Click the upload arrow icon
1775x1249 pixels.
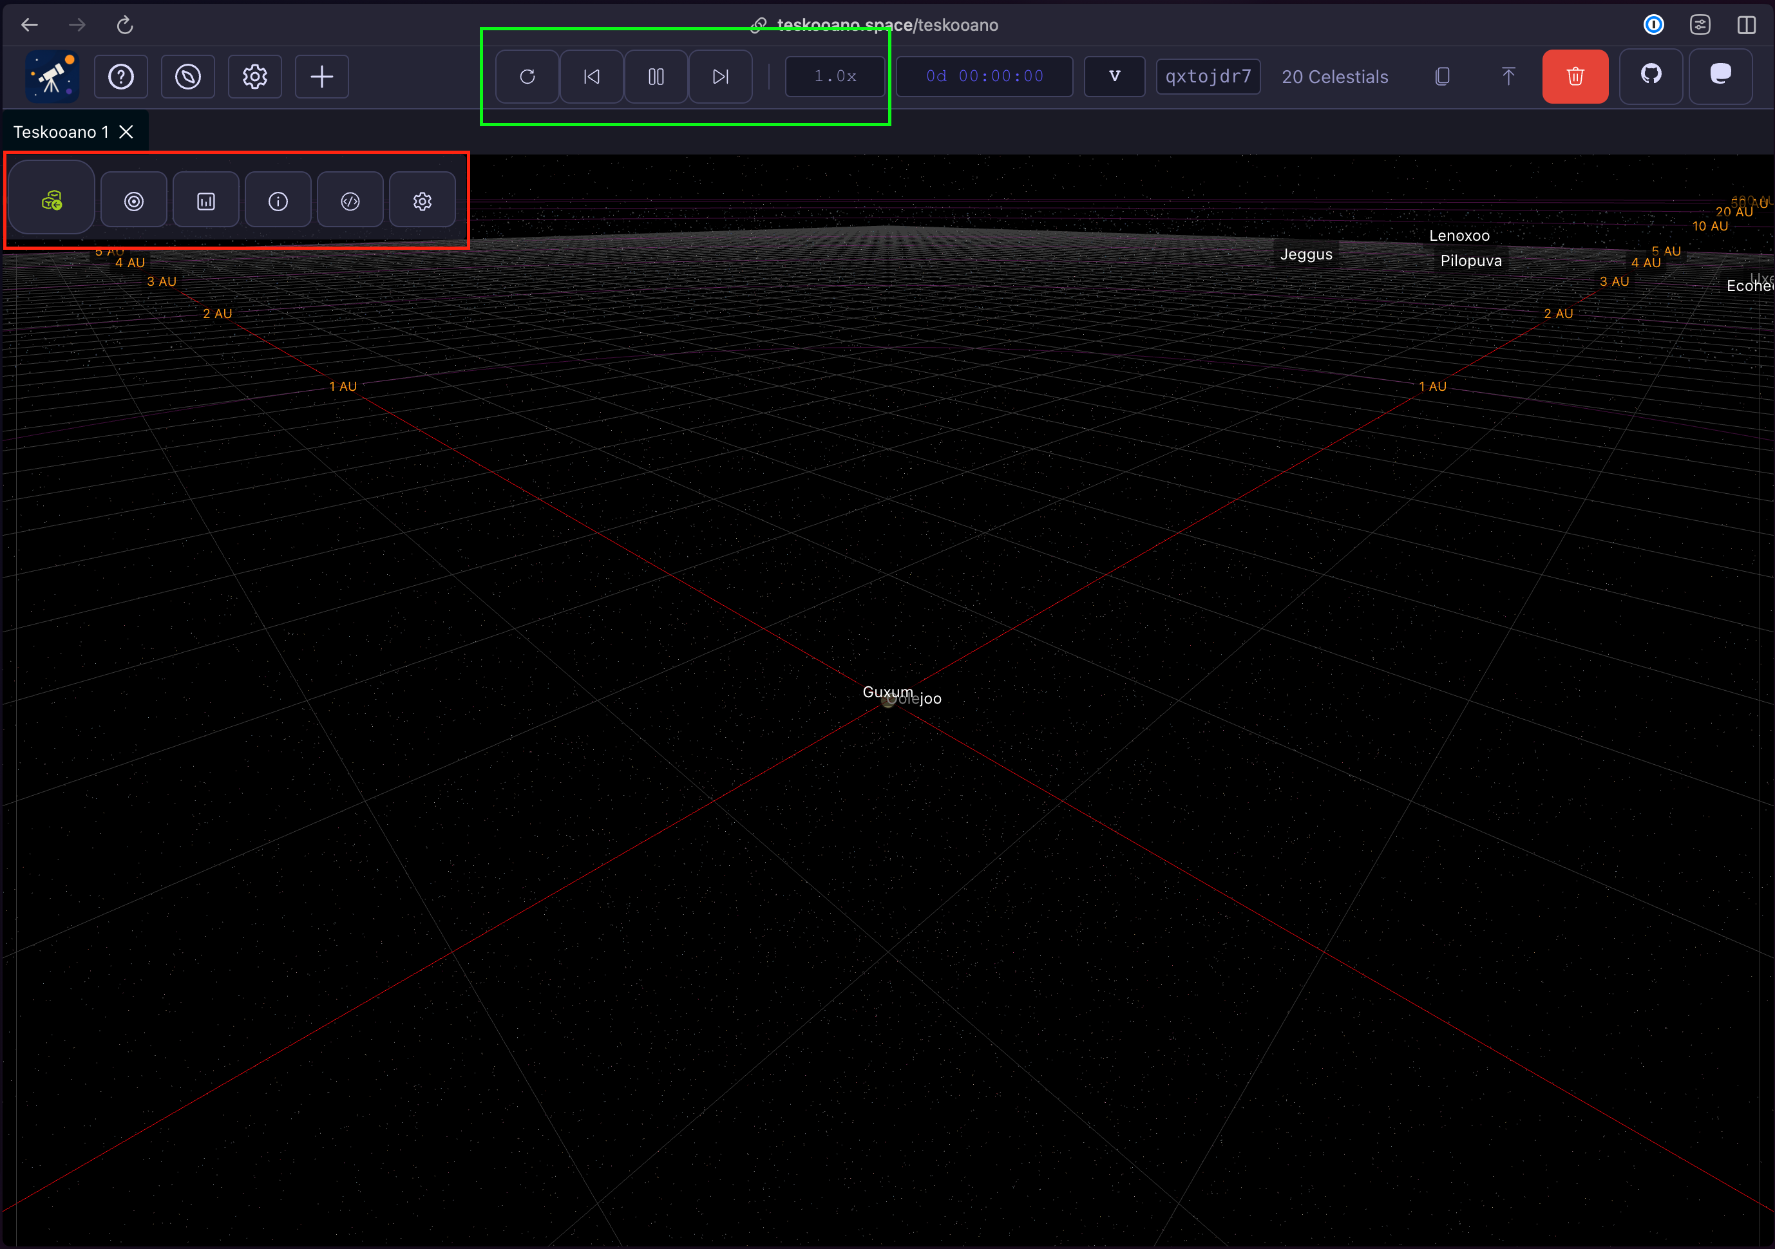(x=1508, y=77)
